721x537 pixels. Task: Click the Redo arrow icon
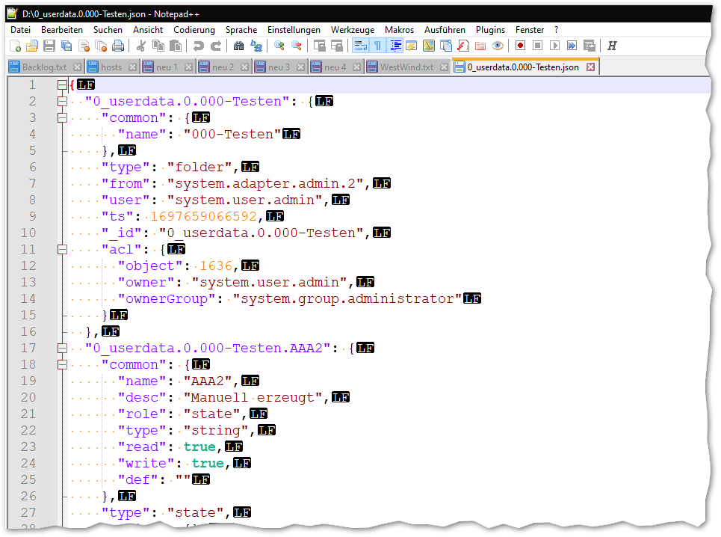[216, 46]
